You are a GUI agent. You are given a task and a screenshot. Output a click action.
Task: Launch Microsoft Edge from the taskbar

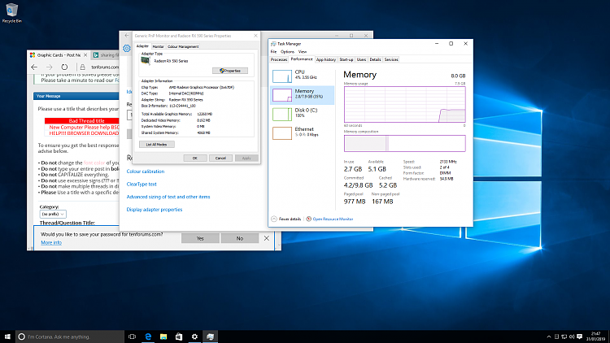pos(148,336)
